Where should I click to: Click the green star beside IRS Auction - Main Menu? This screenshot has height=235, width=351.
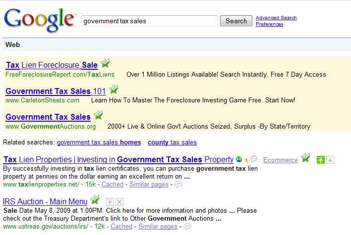coord(95,199)
